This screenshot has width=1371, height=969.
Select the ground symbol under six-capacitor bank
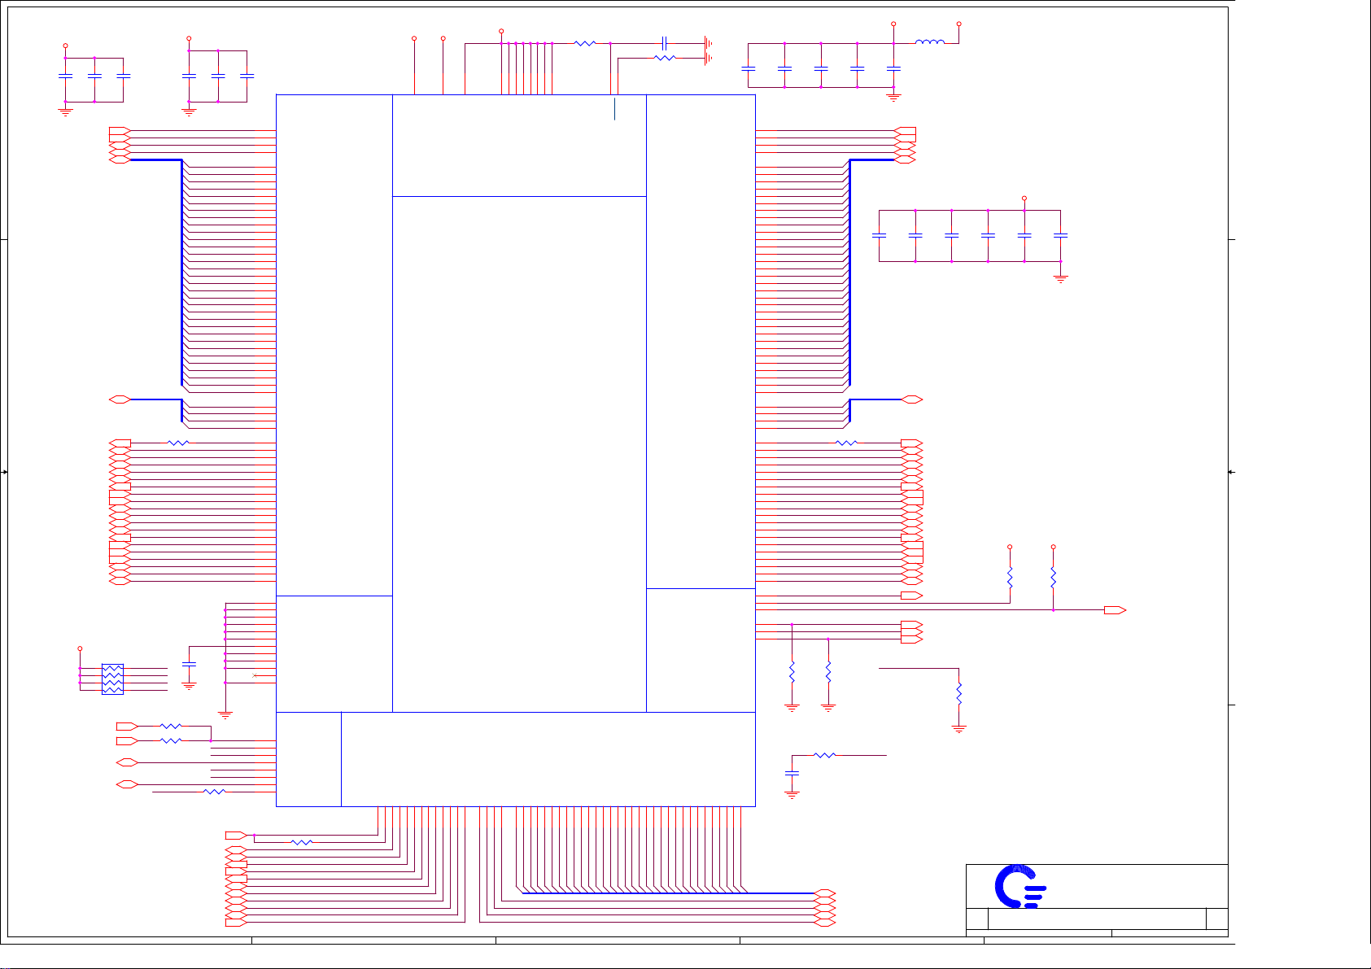coord(1060,278)
